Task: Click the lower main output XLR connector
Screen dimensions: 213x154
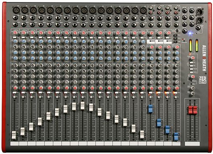Action: 199,20
